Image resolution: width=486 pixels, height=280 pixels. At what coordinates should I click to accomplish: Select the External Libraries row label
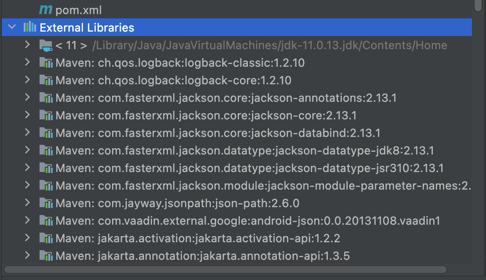tap(87, 28)
